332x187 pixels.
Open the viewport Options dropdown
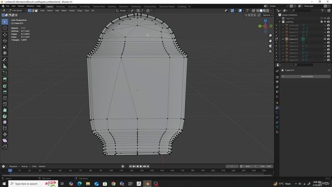267,15
